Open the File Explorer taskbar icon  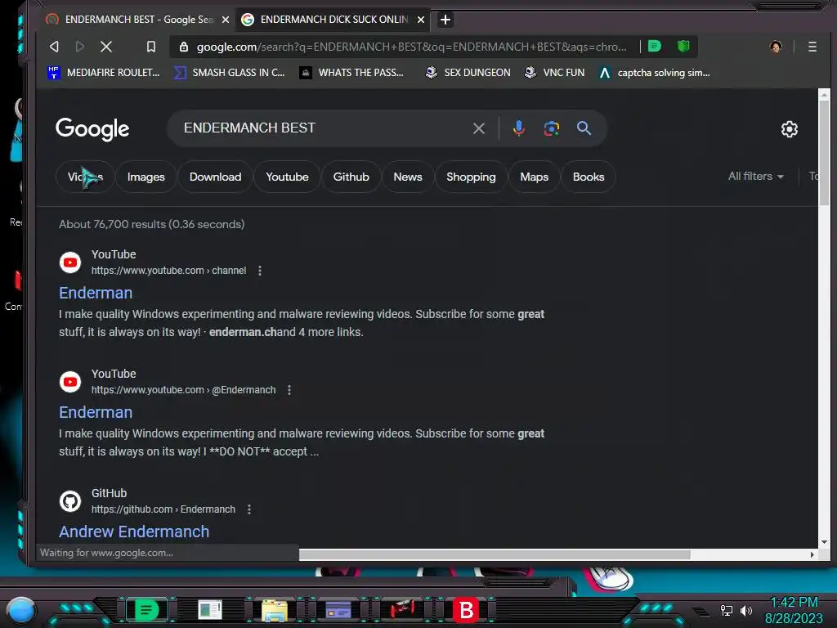[275, 610]
